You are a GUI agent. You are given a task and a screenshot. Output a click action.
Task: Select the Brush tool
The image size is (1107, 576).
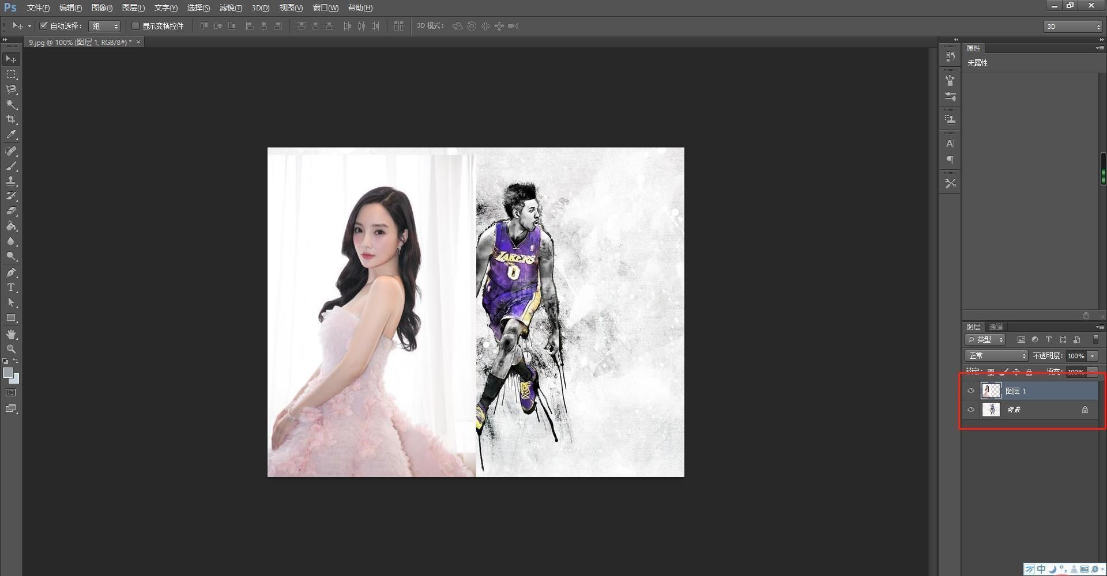point(11,166)
